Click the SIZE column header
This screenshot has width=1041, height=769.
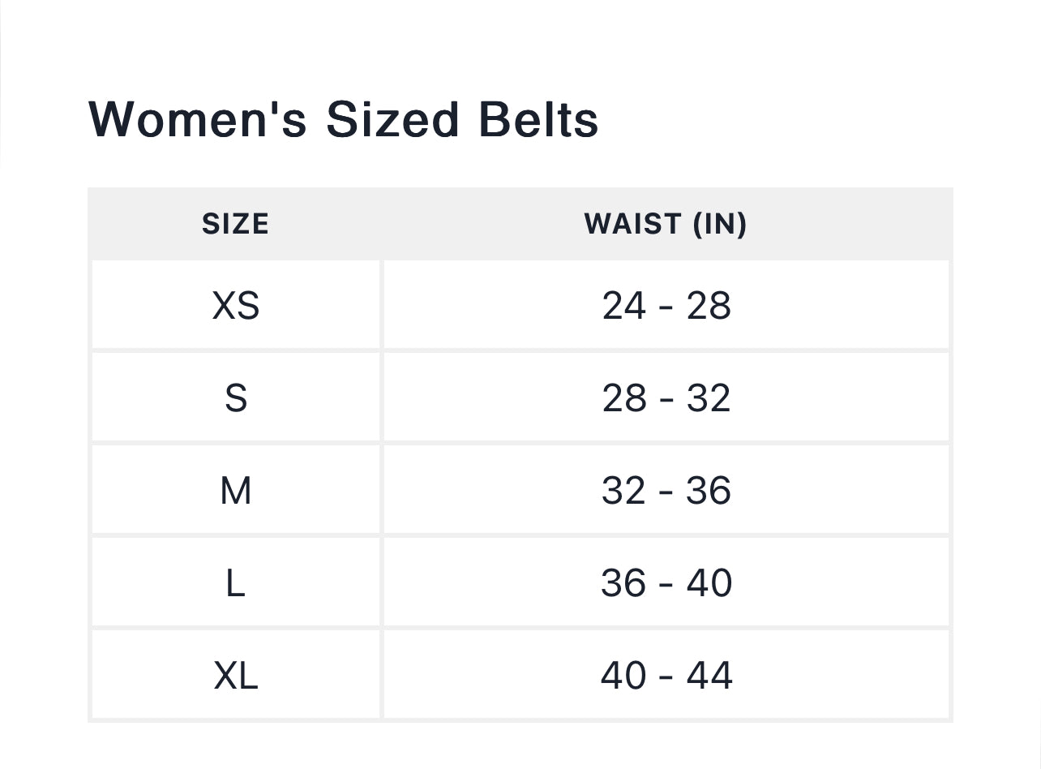pos(235,224)
